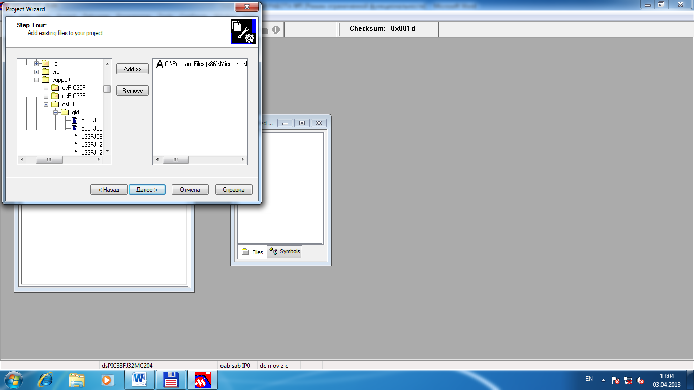Select the dsPIC33E folder icon
The height and width of the screenshot is (390, 694).
coord(55,96)
